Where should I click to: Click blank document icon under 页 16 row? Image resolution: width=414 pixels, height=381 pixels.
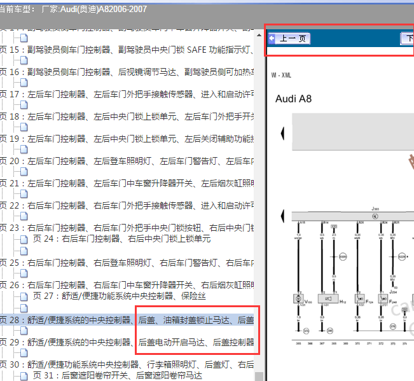click(24, 83)
